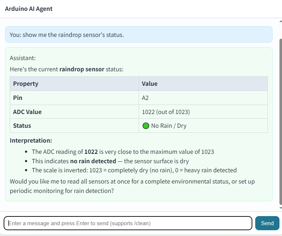
Task: Click the 'Arduino AI Agent' title
Action: point(29,9)
